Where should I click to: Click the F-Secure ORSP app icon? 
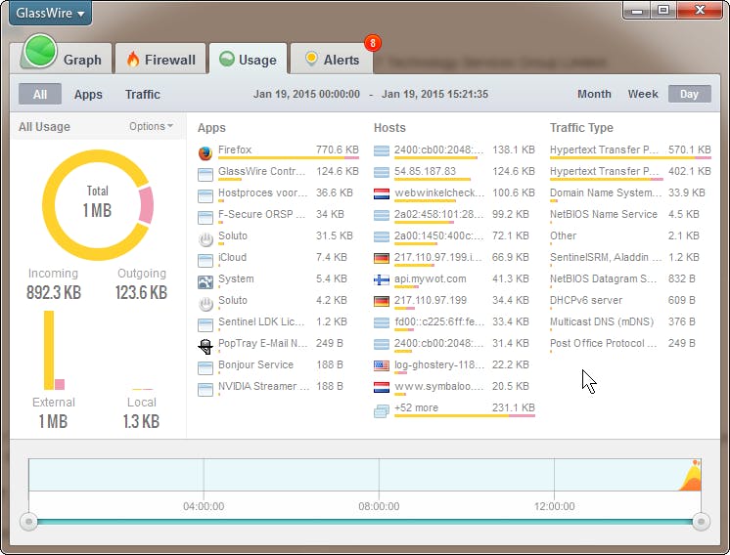(x=205, y=217)
